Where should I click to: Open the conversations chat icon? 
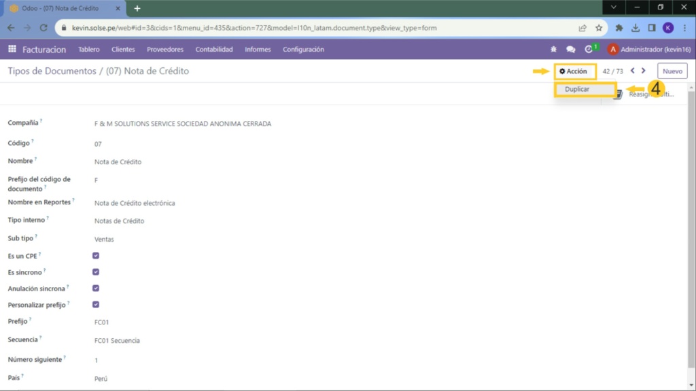tap(570, 50)
